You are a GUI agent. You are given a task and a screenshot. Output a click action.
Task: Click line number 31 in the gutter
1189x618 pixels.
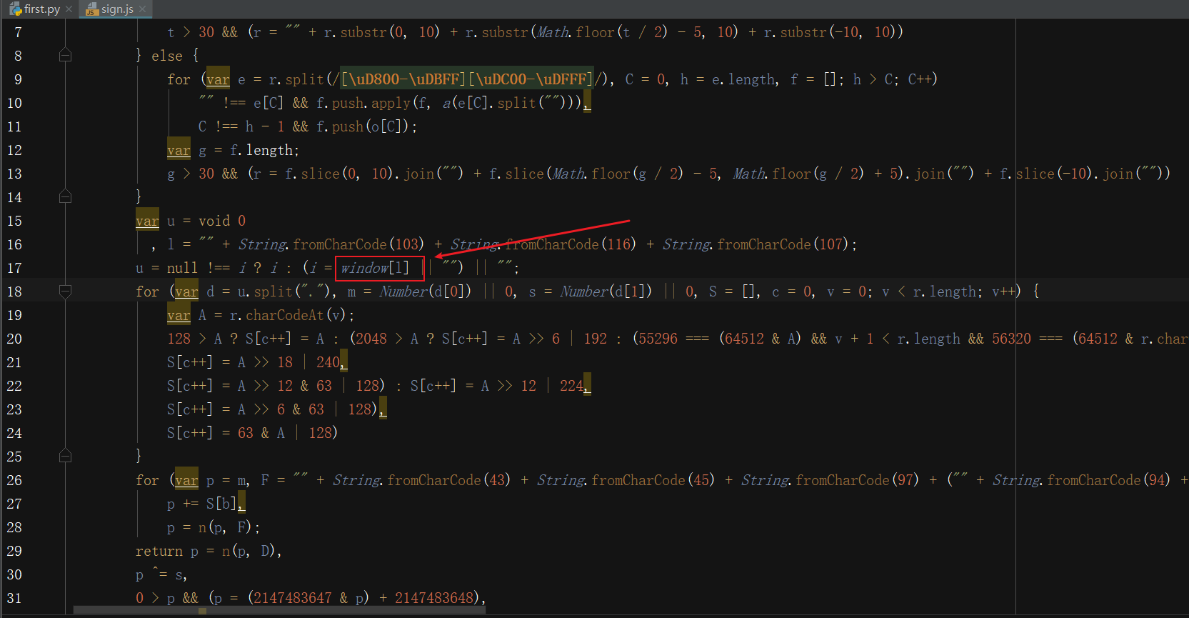coord(14,598)
